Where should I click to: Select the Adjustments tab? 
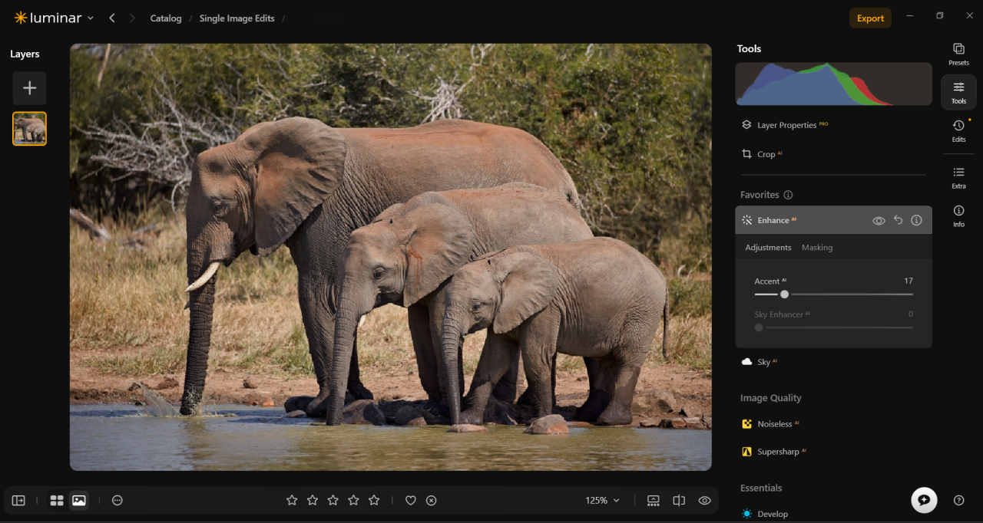pyautogui.click(x=768, y=248)
